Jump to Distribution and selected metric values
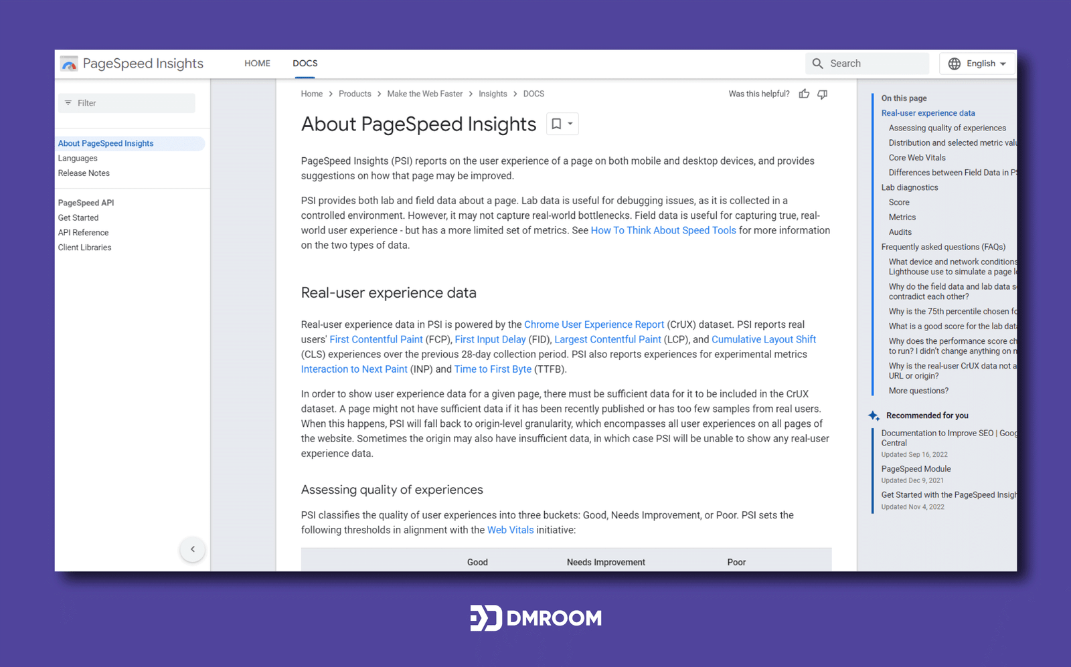Image resolution: width=1071 pixels, height=667 pixels. 953,142
